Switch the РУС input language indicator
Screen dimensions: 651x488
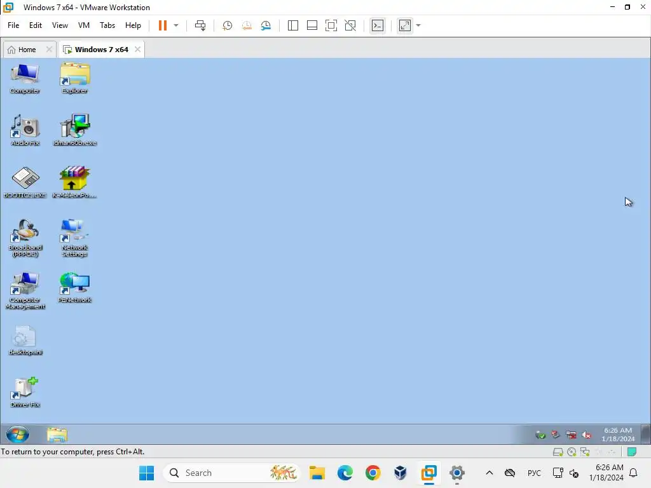tap(534, 473)
